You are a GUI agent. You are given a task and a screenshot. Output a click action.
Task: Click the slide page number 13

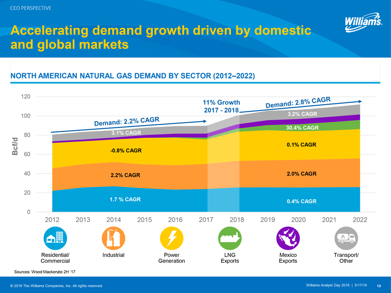coord(379,285)
